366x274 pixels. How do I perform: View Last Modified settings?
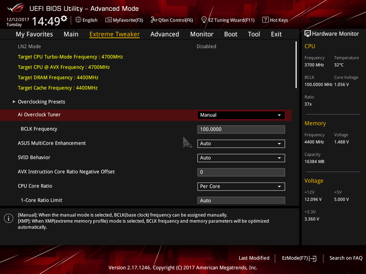coord(254,258)
